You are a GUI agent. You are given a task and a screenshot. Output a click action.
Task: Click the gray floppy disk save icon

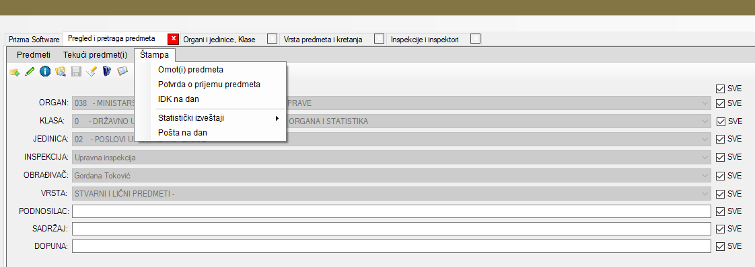coord(76,72)
